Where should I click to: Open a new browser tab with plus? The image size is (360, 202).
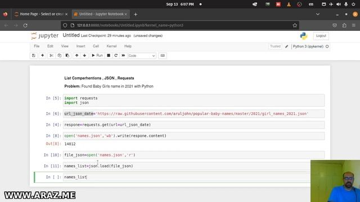pos(136,15)
